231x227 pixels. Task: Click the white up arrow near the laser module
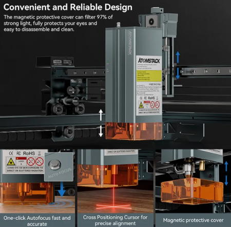(x=101, y=115)
